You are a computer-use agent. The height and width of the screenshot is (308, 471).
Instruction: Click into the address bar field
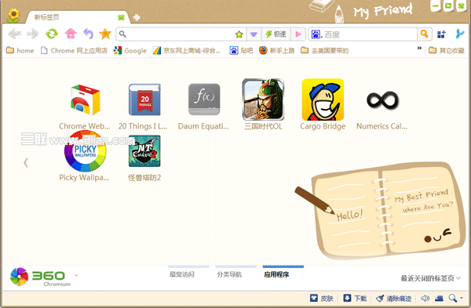click(x=181, y=34)
